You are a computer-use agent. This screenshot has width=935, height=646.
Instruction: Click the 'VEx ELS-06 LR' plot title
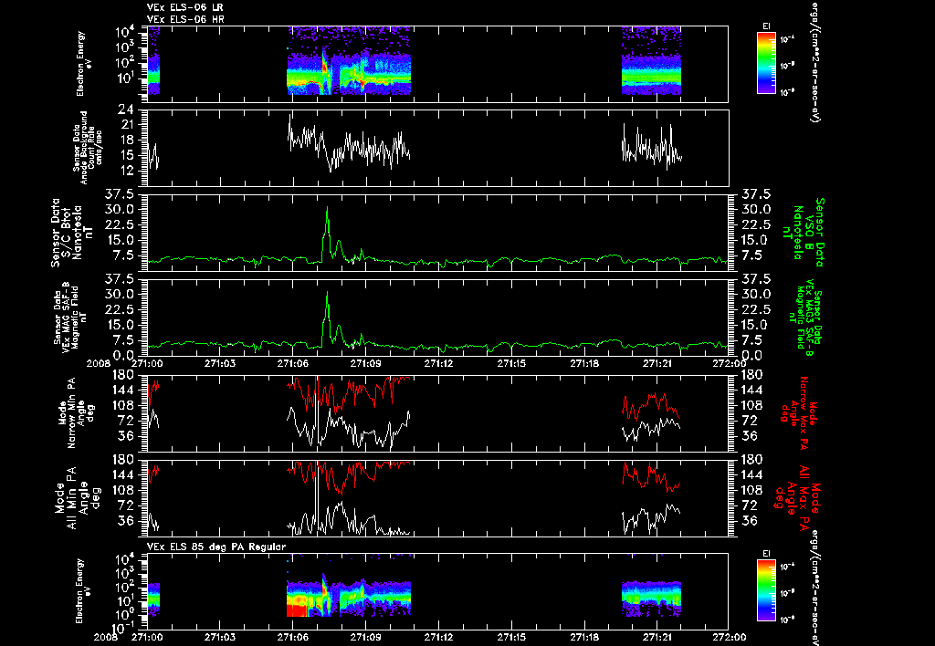click(x=184, y=7)
